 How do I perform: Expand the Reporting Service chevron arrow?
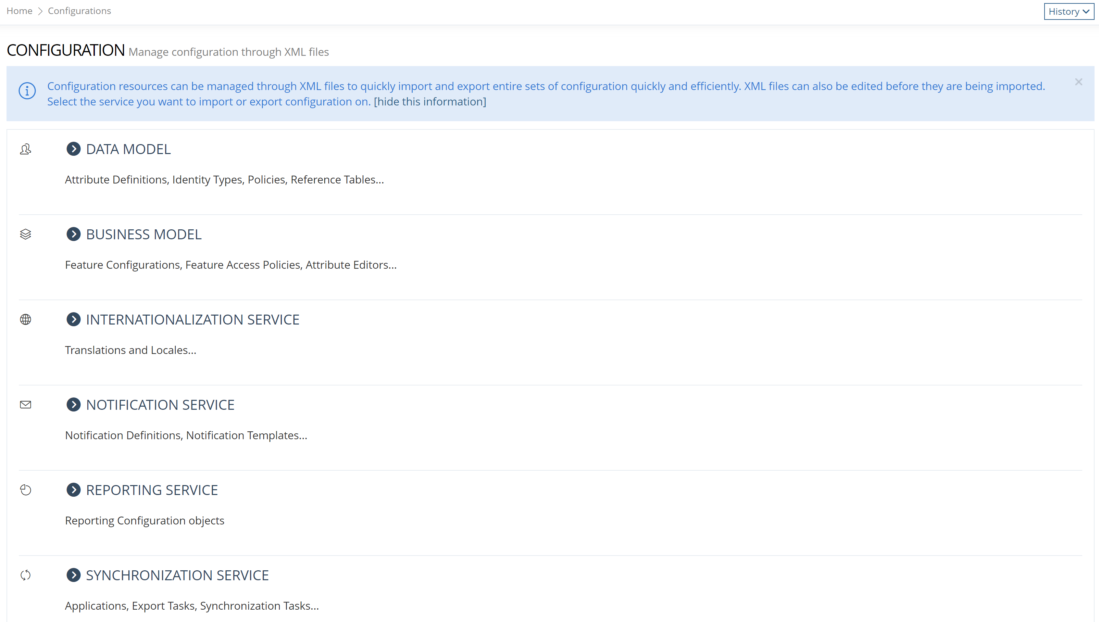click(74, 490)
